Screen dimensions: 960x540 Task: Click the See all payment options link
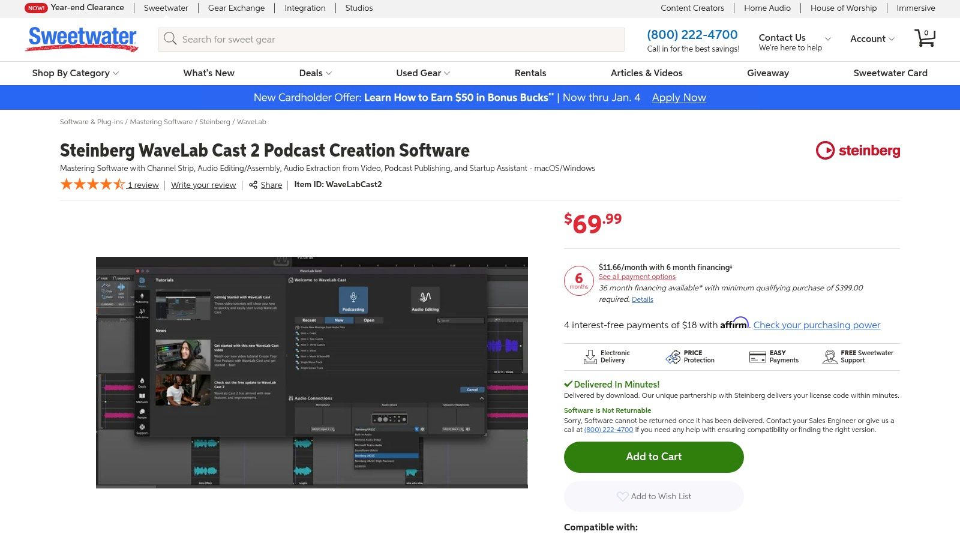coord(637,277)
